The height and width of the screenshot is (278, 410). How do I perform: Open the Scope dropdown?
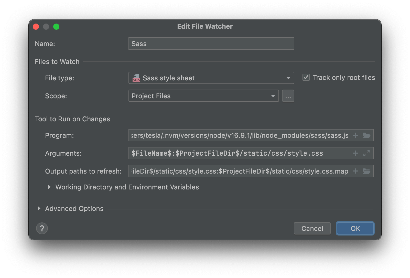point(273,96)
